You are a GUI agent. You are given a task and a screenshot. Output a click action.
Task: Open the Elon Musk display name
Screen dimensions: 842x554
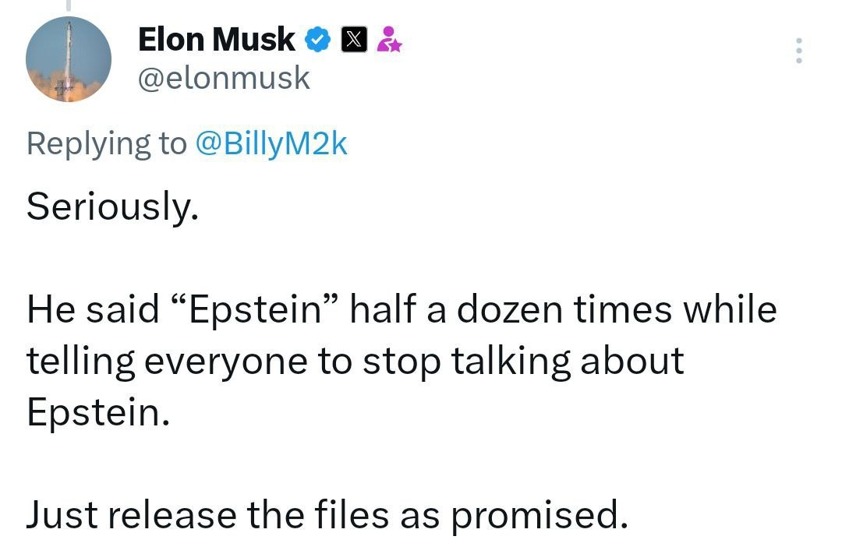click(x=217, y=40)
